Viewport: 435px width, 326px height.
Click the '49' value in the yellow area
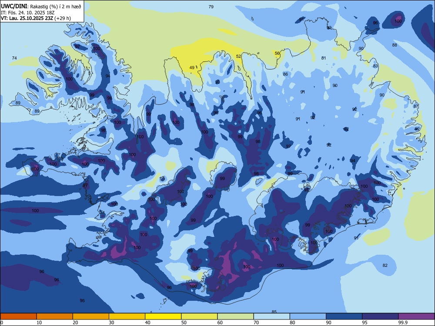point(192,68)
